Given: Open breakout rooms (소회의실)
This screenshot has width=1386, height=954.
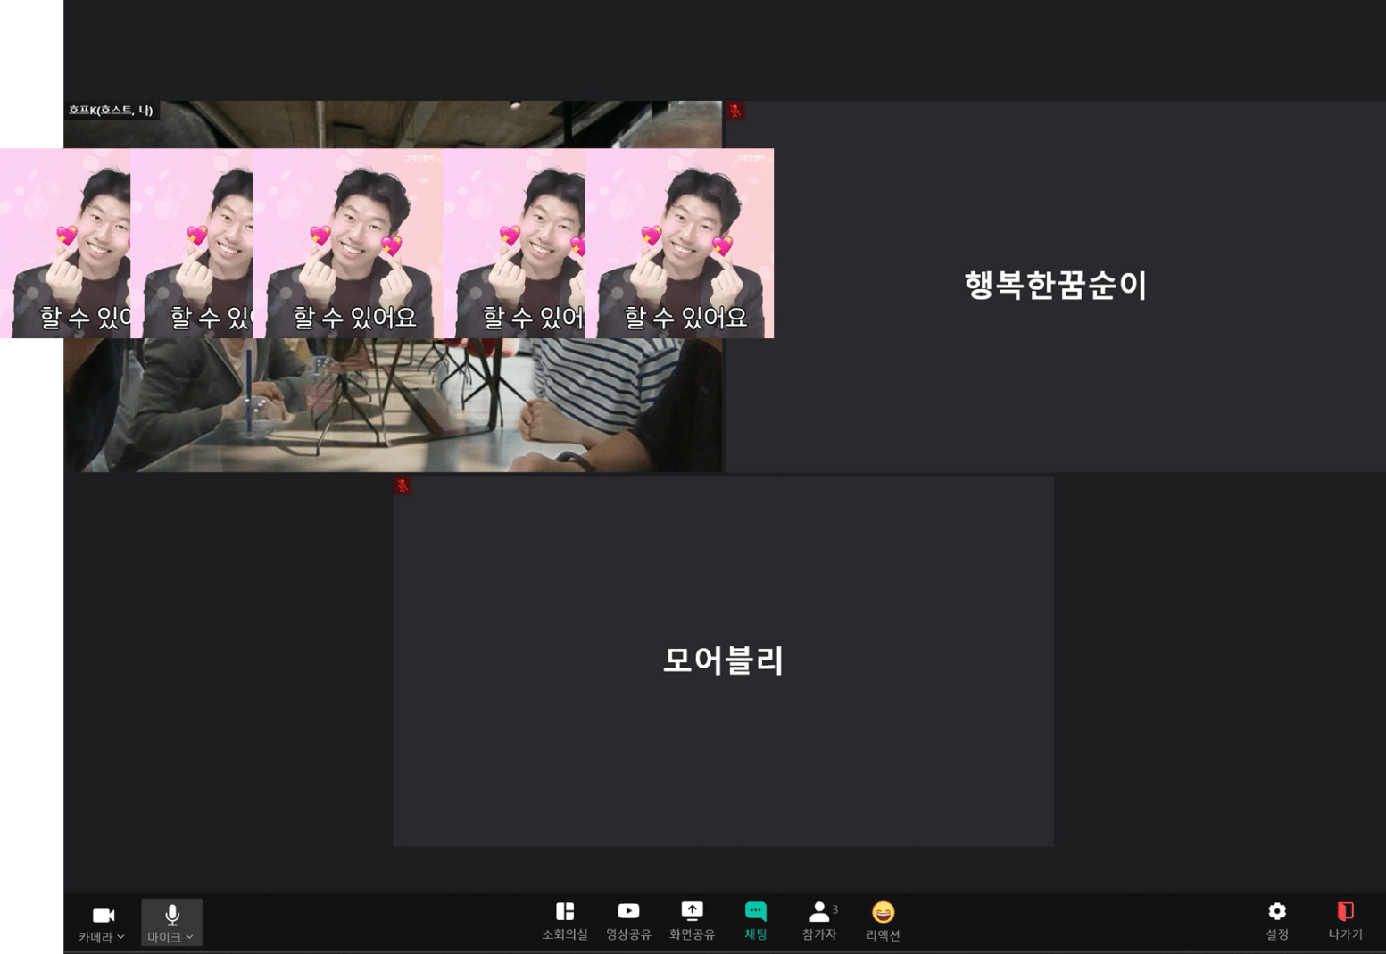Looking at the screenshot, I should coord(564,920).
